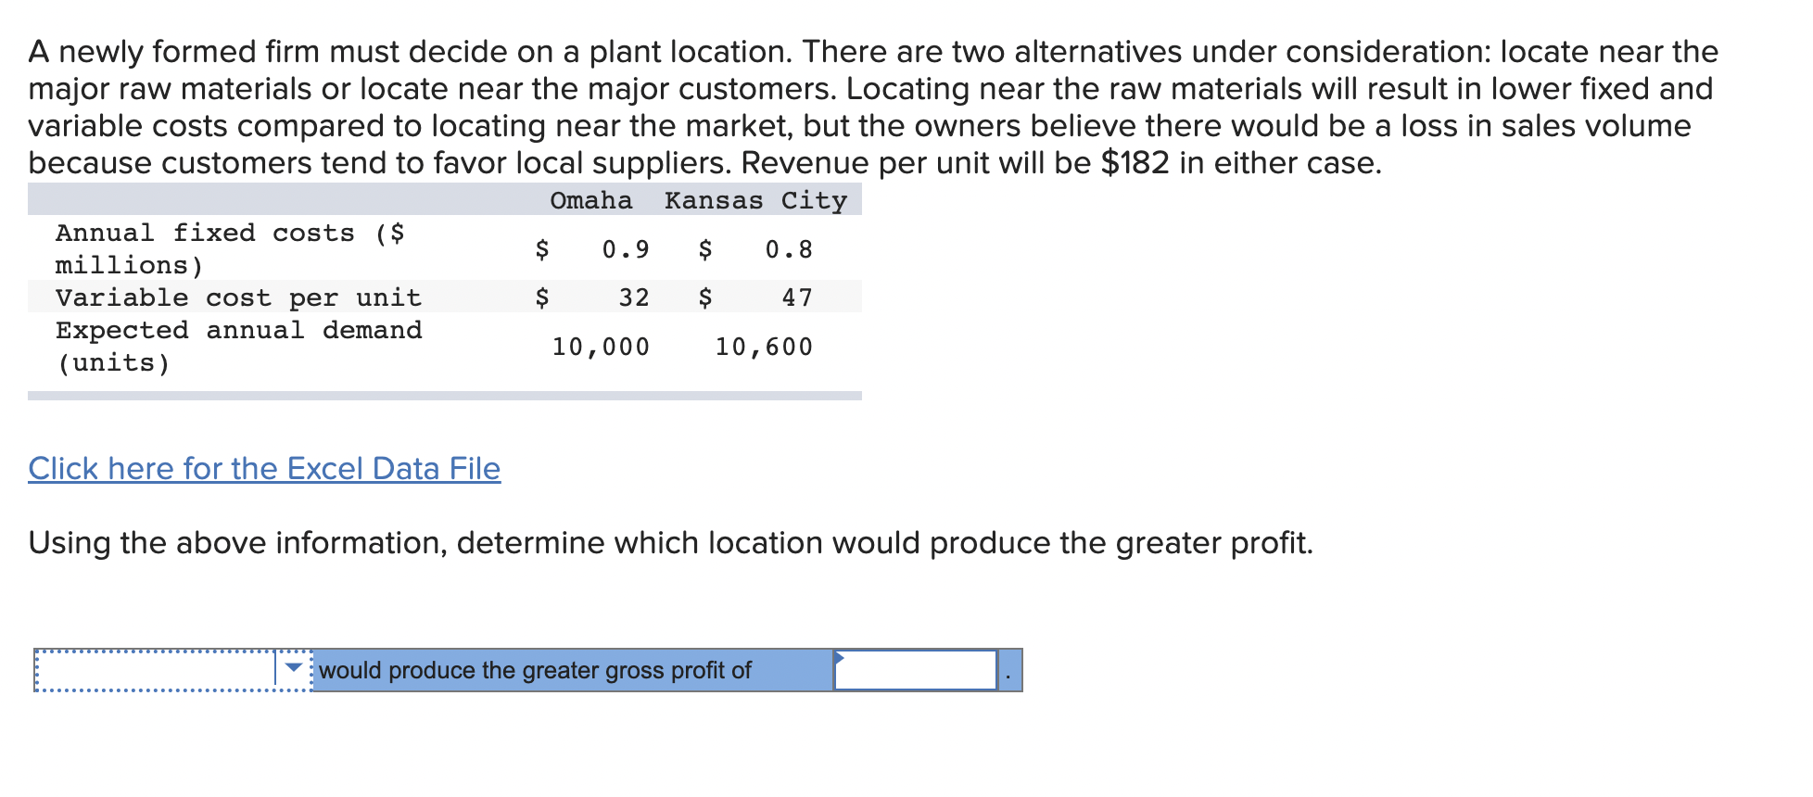Open the Excel Data File link
Screen dimensions: 1813x797
click(x=264, y=469)
